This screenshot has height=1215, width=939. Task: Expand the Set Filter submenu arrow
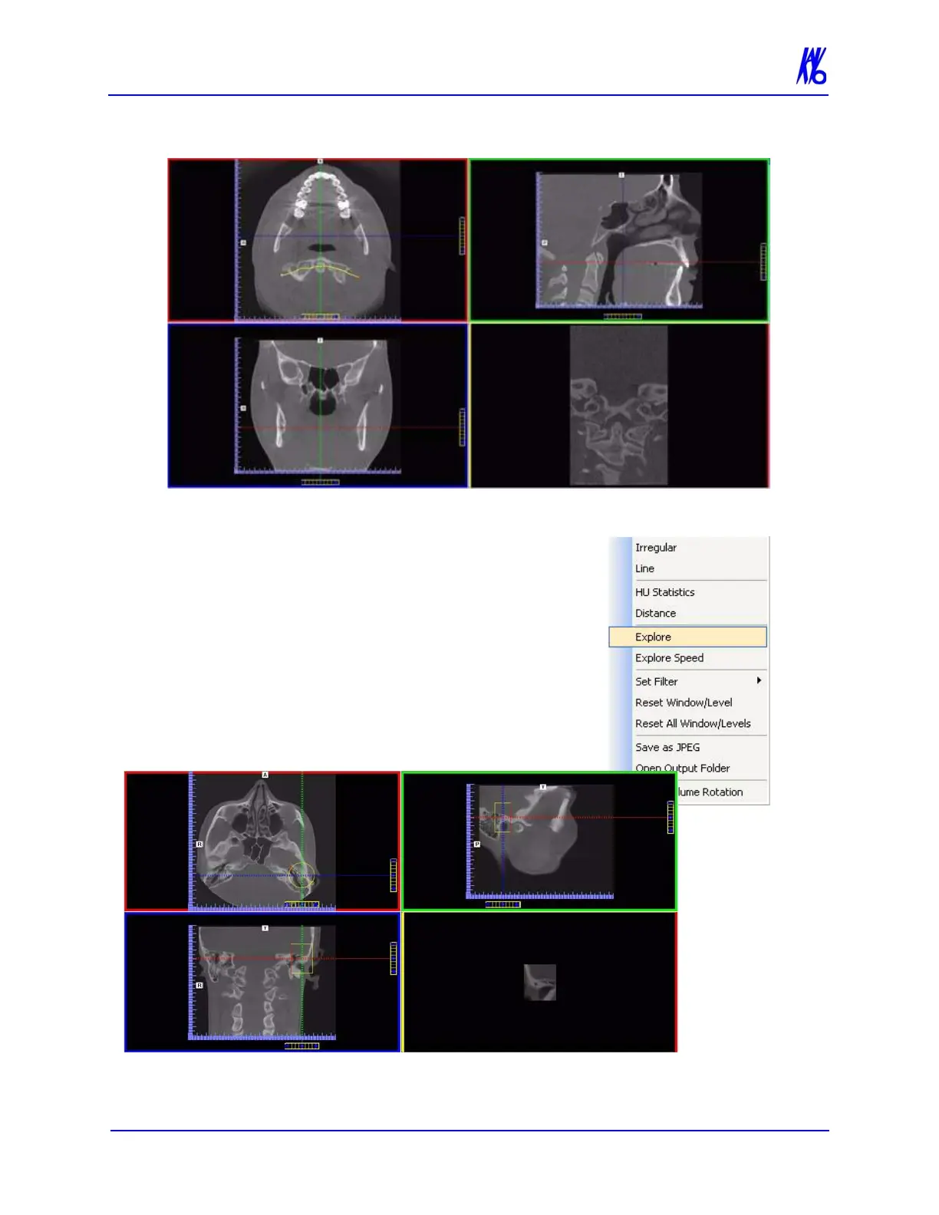[x=759, y=680]
